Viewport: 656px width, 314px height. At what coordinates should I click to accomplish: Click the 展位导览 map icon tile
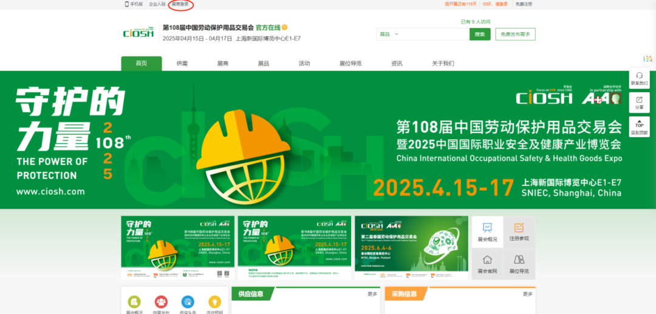[x=519, y=264]
